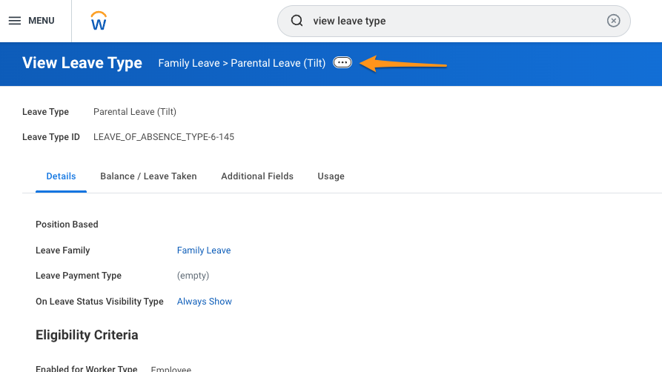Go home via Workday logo

point(99,21)
